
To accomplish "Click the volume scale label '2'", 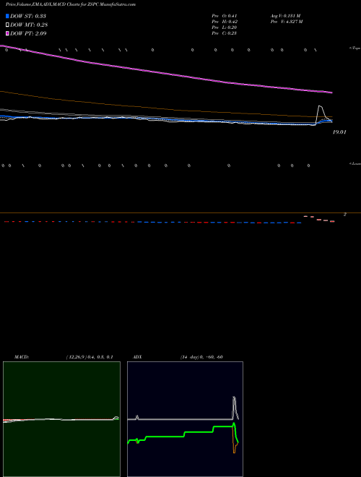I will (345, 215).
